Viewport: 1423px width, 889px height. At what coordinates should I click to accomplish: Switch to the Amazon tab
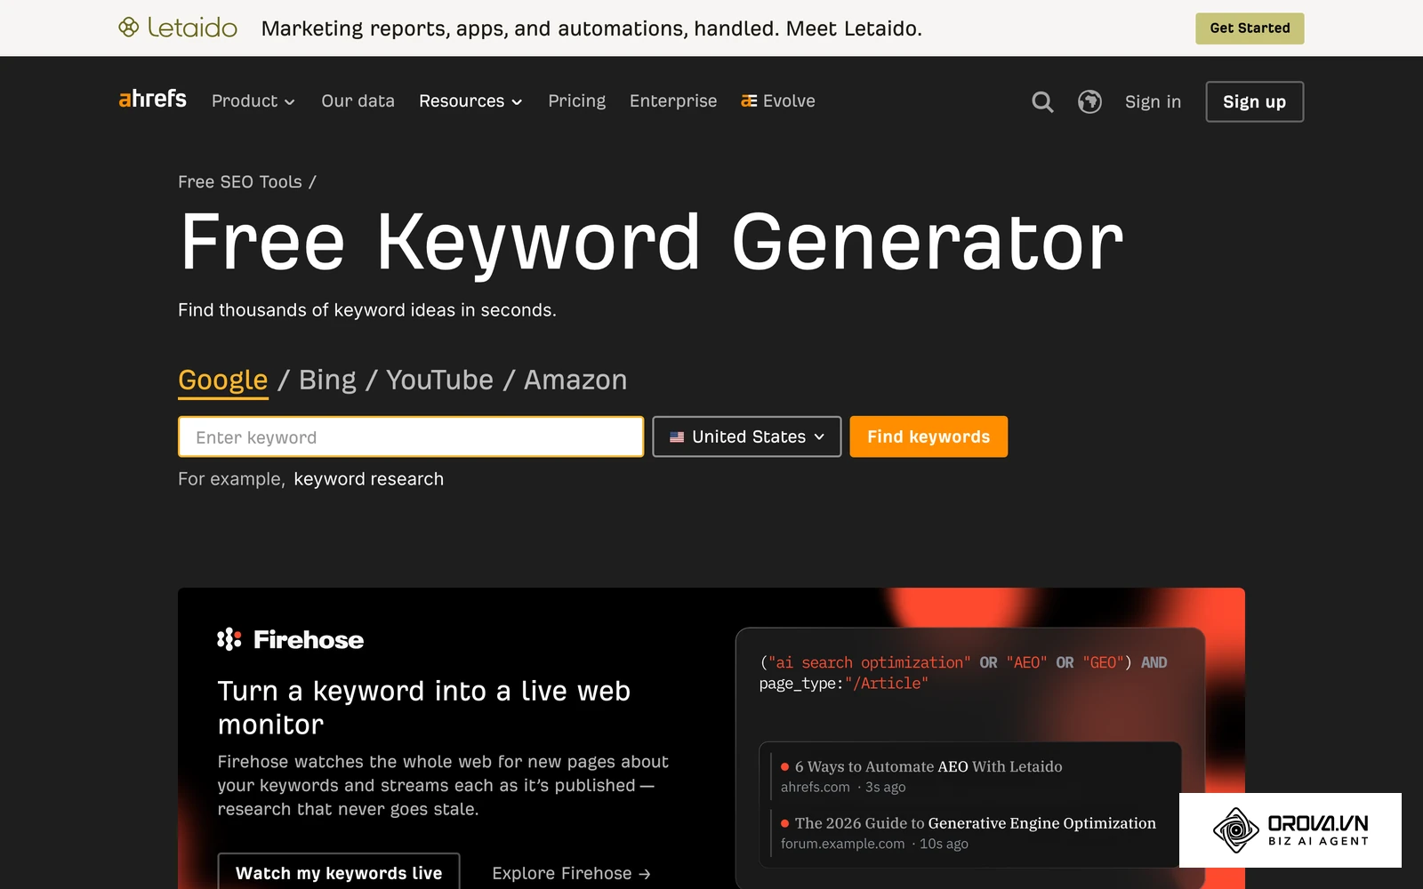tap(575, 380)
